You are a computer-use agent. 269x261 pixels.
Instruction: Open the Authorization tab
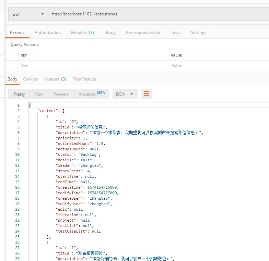pos(48,33)
